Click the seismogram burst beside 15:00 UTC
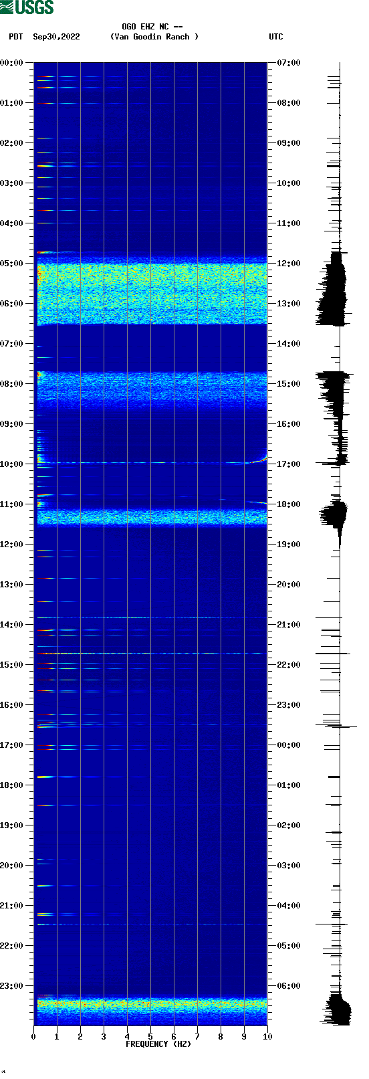Screen dimensions: 369x1079 333,395
